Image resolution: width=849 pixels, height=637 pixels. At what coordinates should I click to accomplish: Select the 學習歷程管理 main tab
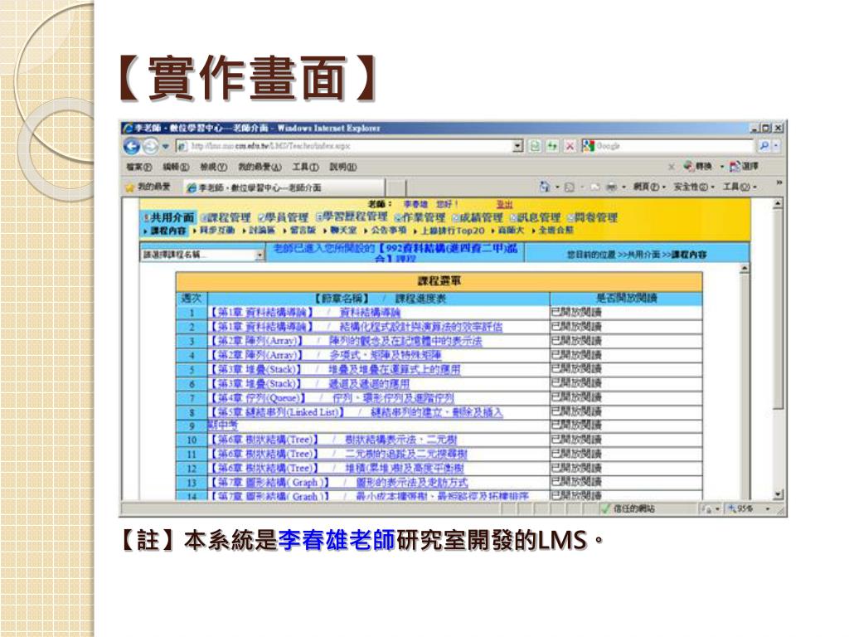352,216
